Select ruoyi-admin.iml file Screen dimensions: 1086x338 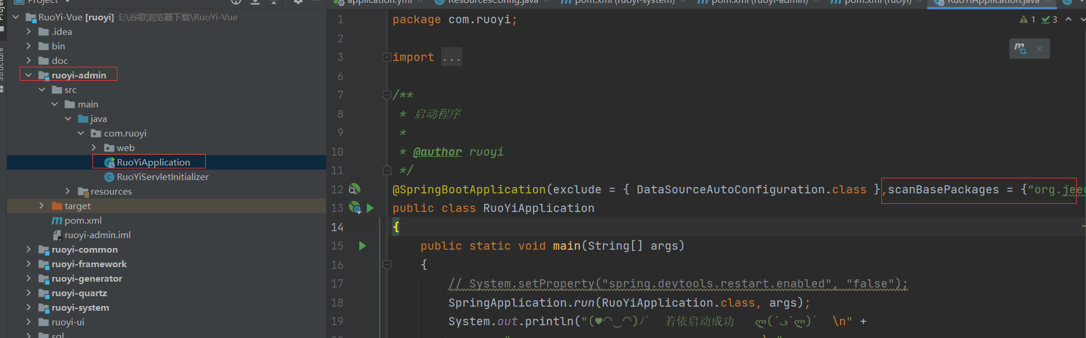click(166, 235)
